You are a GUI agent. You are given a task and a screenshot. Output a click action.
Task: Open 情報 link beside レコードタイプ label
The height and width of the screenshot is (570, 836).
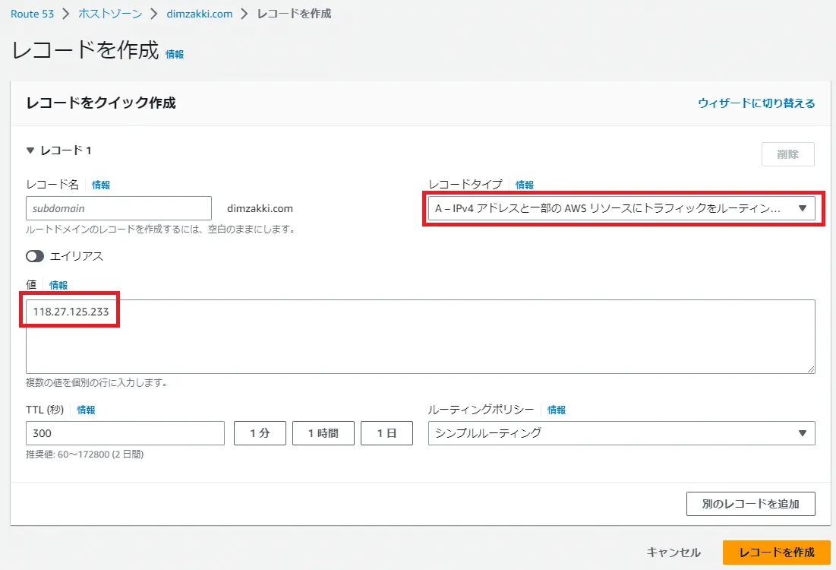click(x=525, y=185)
